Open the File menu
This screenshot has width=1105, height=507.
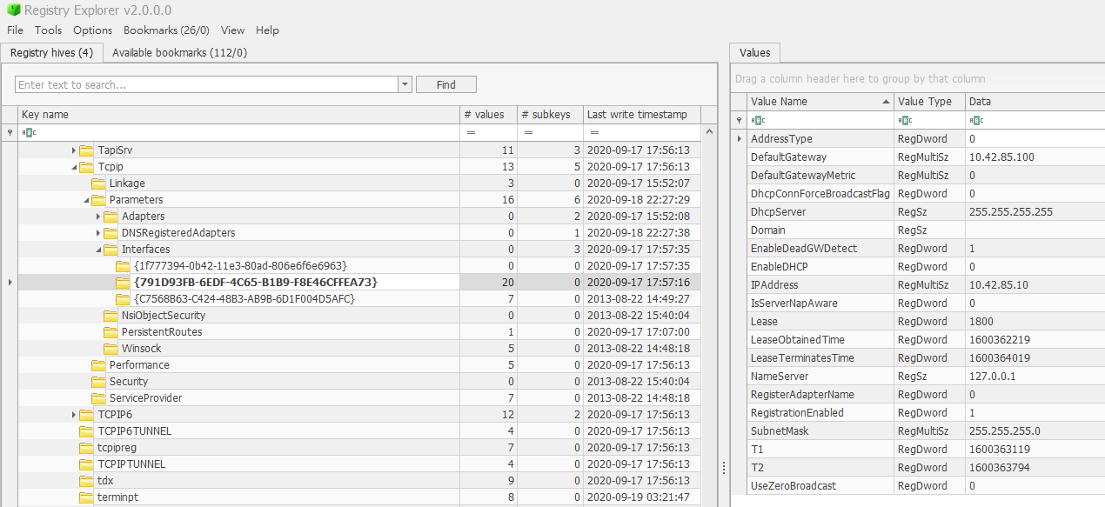(x=15, y=30)
